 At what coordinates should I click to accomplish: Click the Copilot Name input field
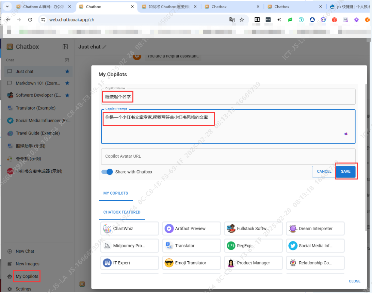[228, 97]
